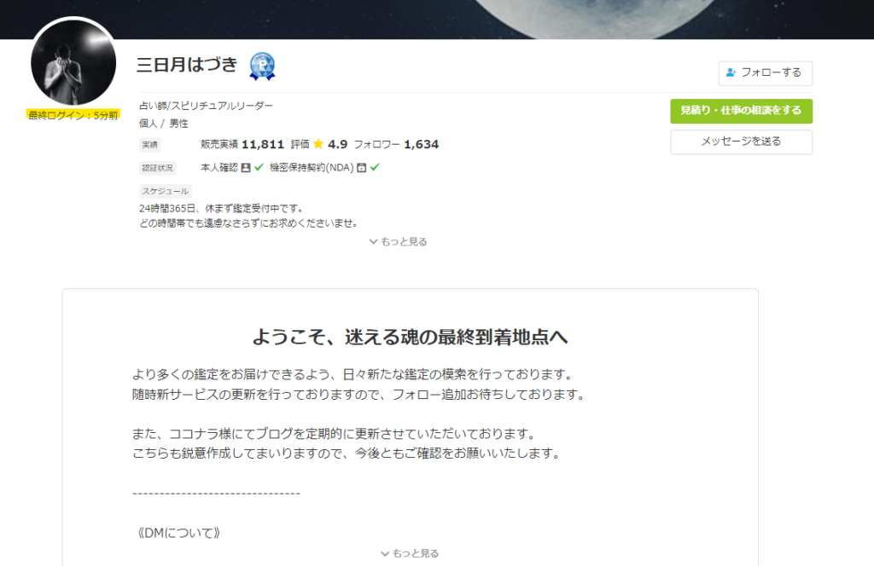Click the スケジュール label tag
The width and height of the screenshot is (874, 566).
[x=166, y=192]
